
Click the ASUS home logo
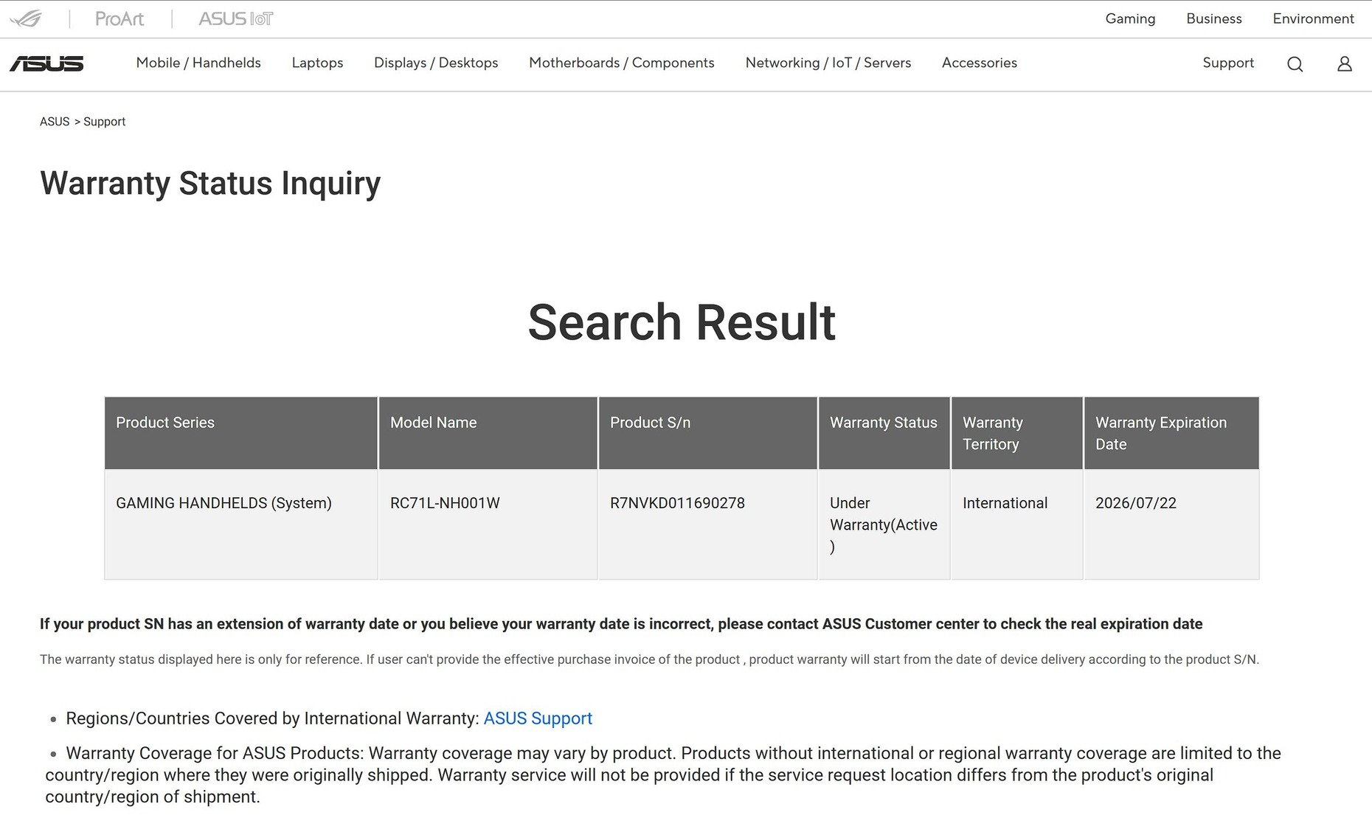pos(46,63)
